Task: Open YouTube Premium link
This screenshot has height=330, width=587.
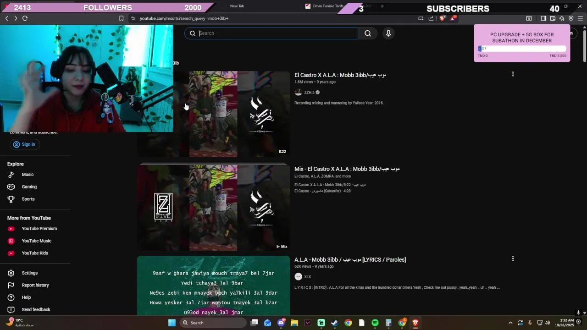Action: tap(39, 229)
